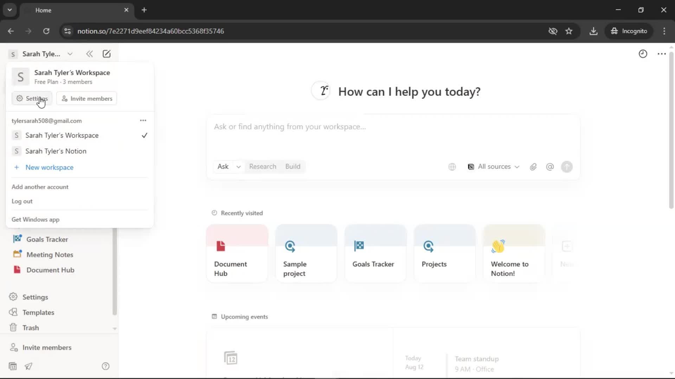Screen dimensions: 675x379
Task: Click the Ask or find anything input field
Action: (393, 127)
